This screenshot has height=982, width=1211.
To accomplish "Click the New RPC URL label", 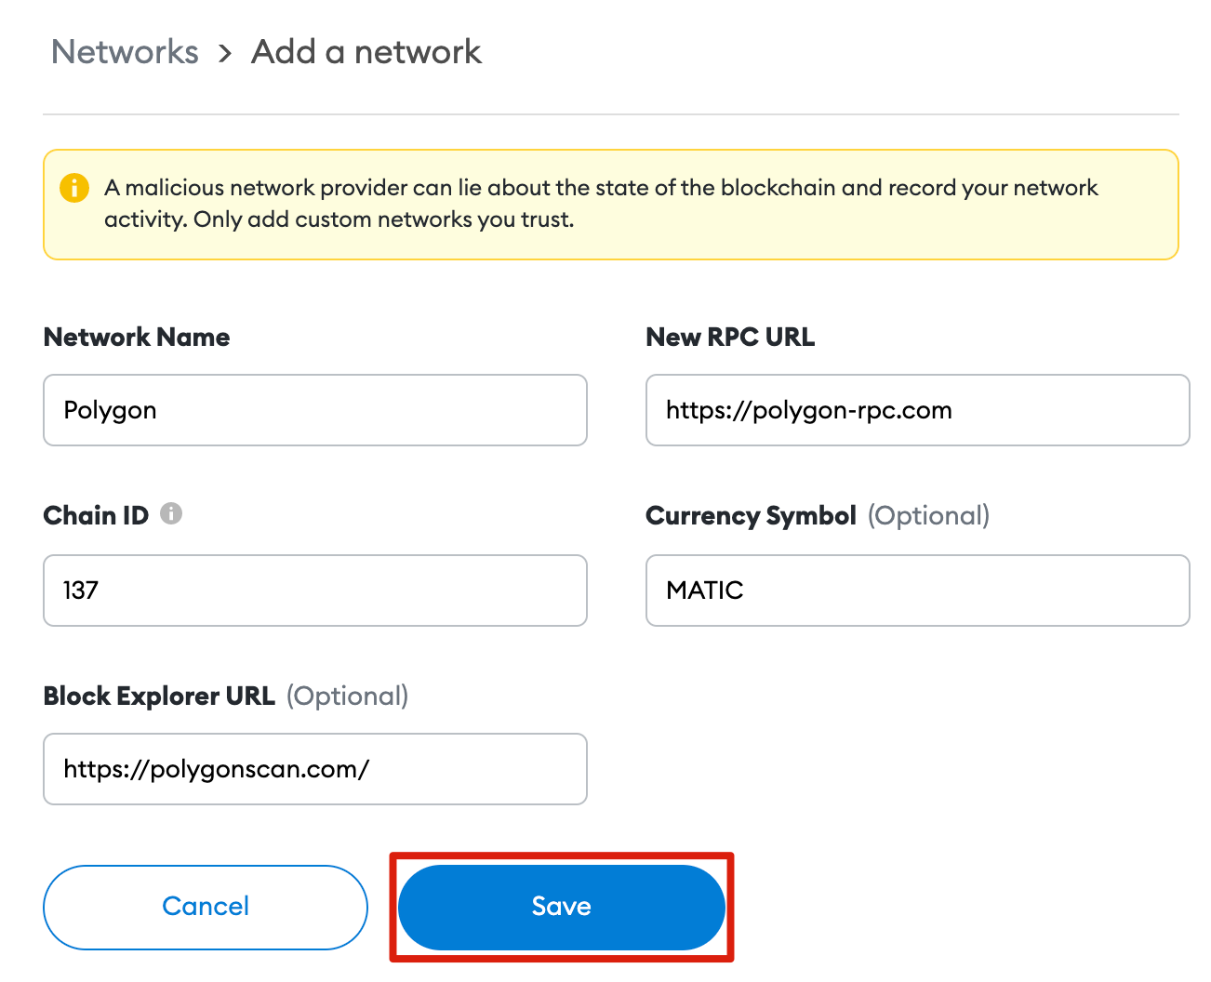I will tap(730, 337).
